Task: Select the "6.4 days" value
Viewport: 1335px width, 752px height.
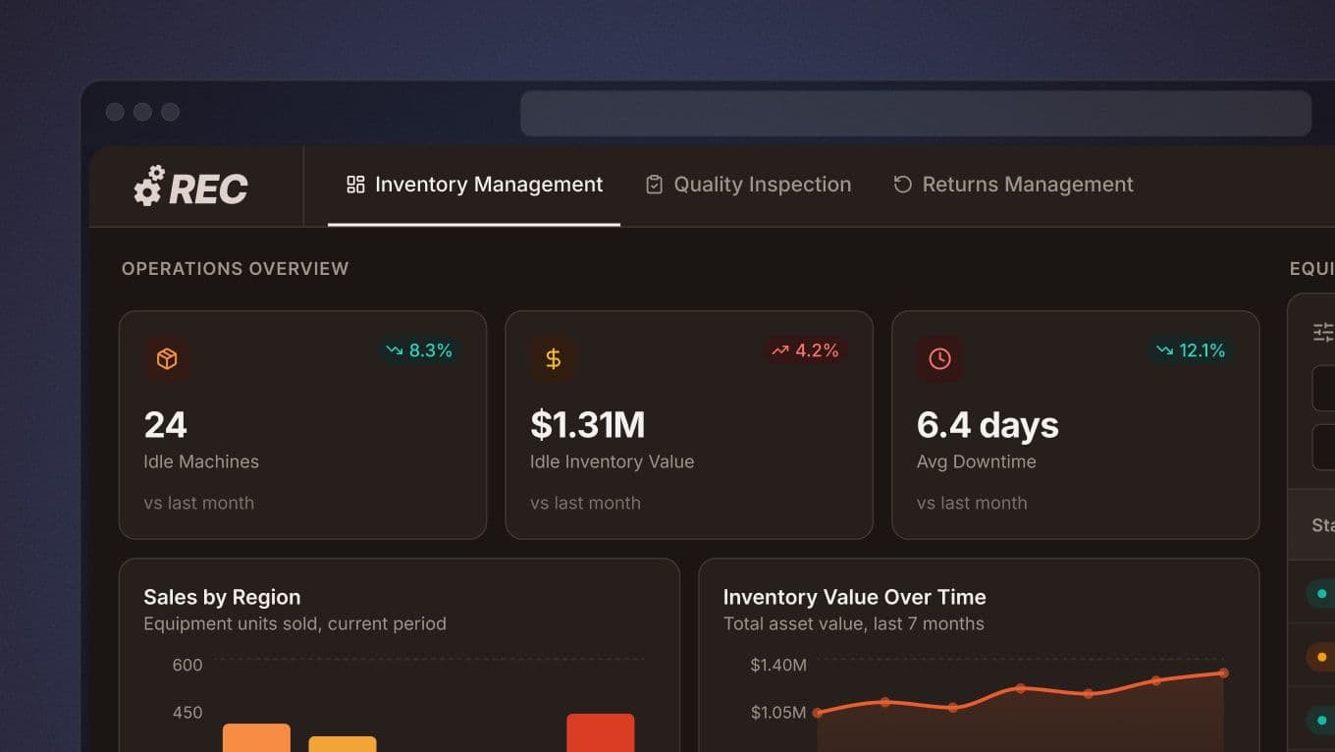Action: pyautogui.click(x=988, y=425)
